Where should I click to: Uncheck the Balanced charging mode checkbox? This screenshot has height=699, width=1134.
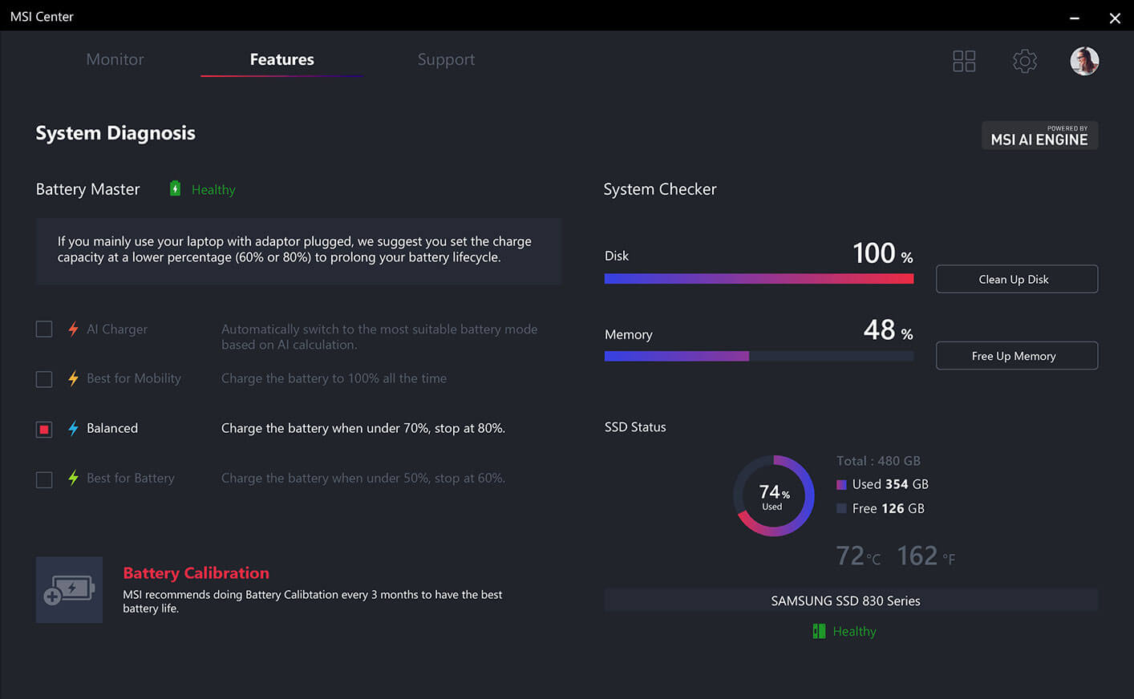click(x=44, y=430)
